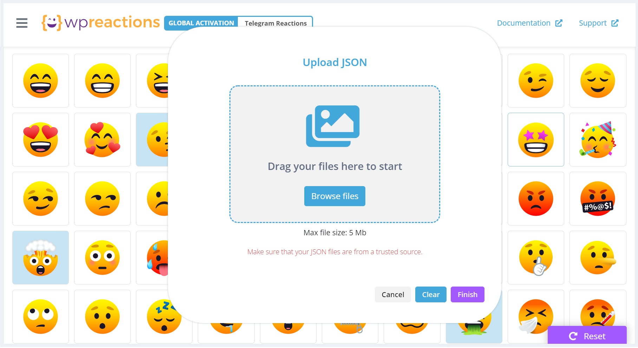The width and height of the screenshot is (638, 348).
Task: Select the cursing face emoji
Action: pyautogui.click(x=598, y=198)
